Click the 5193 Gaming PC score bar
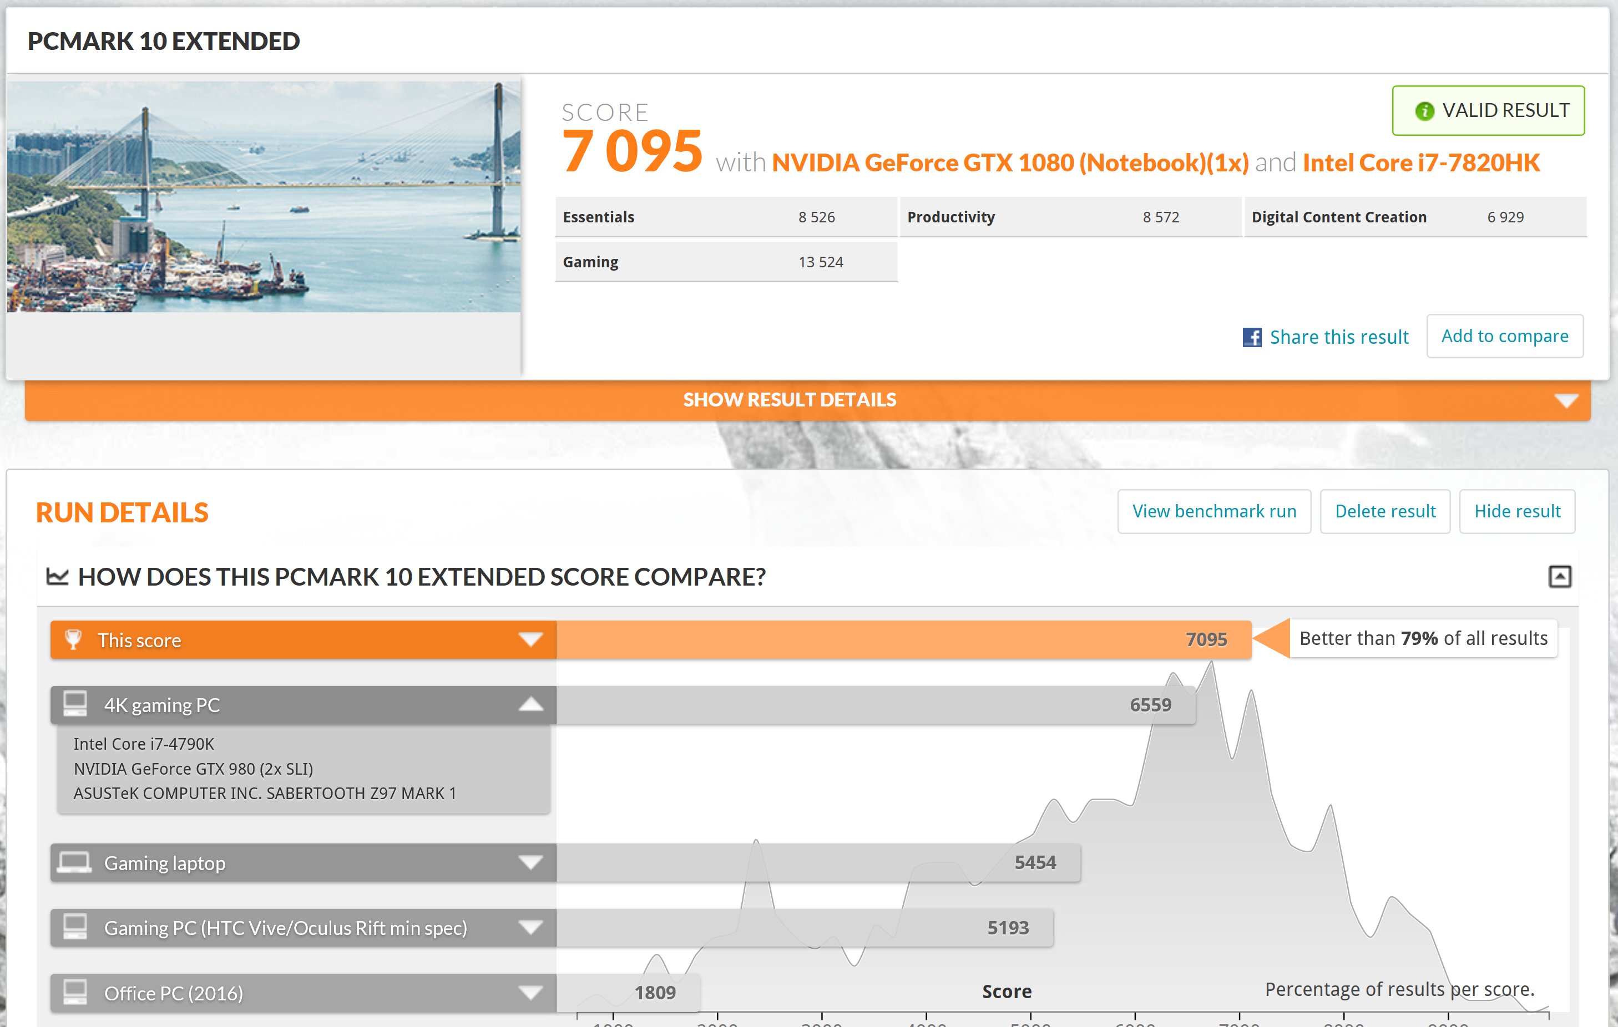 (x=805, y=928)
